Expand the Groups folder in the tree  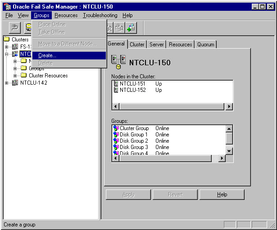[15, 68]
